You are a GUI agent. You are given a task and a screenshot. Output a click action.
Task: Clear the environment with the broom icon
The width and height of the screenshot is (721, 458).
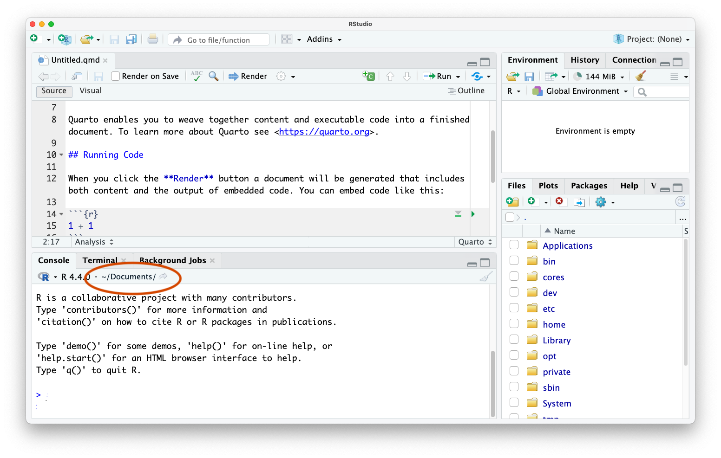click(x=641, y=77)
